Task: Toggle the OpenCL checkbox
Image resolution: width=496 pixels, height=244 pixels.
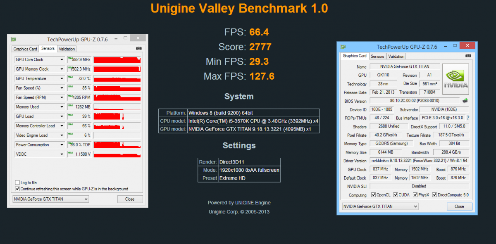Action: pyautogui.click(x=374, y=195)
